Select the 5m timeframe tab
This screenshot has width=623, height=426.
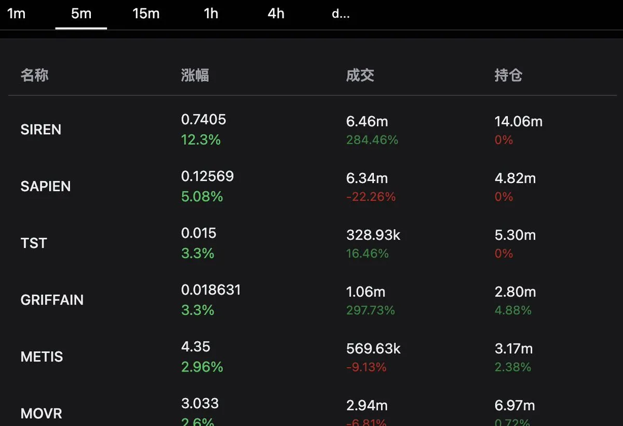(81, 13)
